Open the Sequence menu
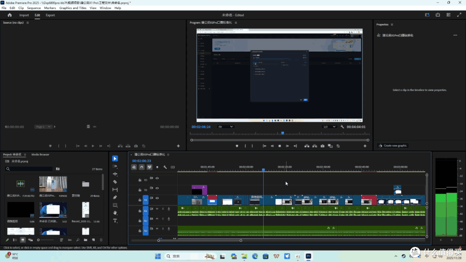The image size is (466, 262). point(34,8)
